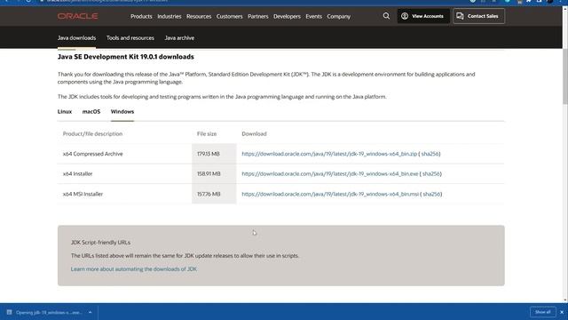This screenshot has height=320, width=568.
Task: Click the Oracle logo
Action: (x=77, y=16)
